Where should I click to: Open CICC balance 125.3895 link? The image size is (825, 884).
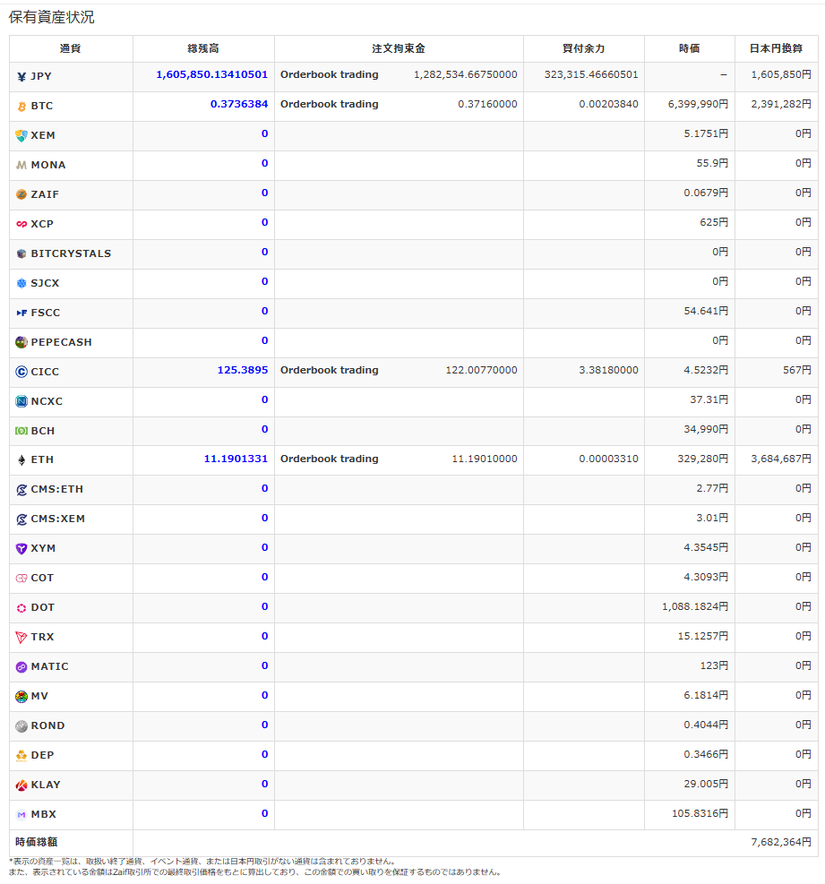point(243,370)
